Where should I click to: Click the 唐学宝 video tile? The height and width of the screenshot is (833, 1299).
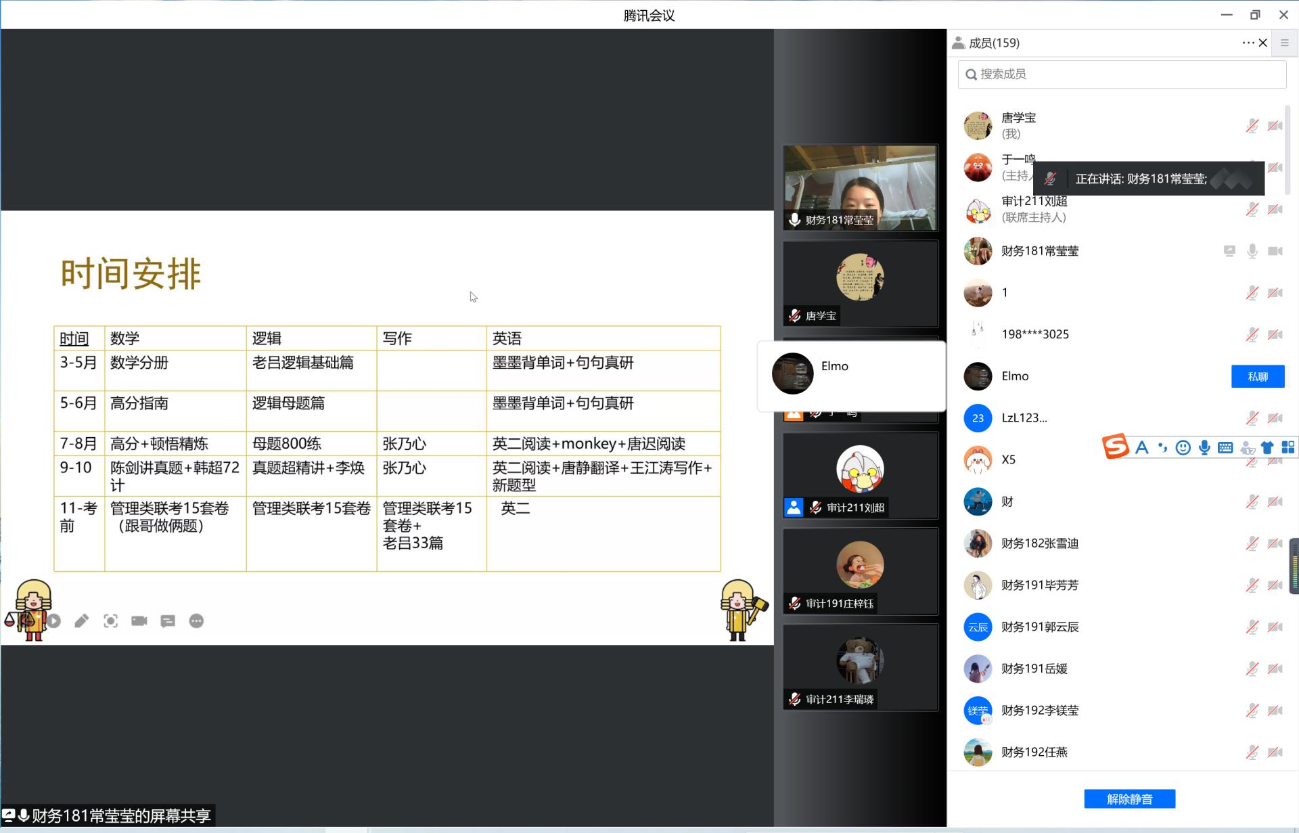[861, 284]
